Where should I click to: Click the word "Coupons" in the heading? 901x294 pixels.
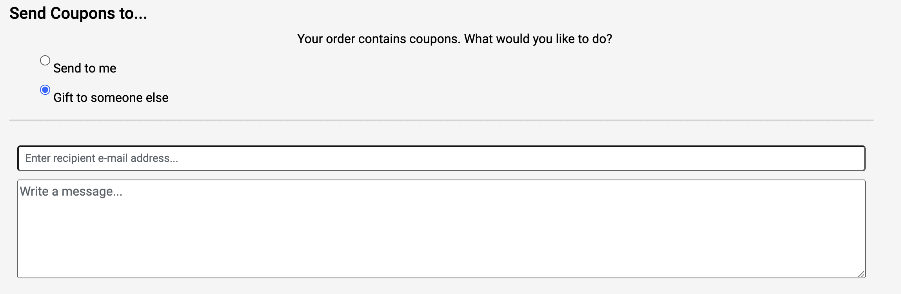[x=83, y=13]
